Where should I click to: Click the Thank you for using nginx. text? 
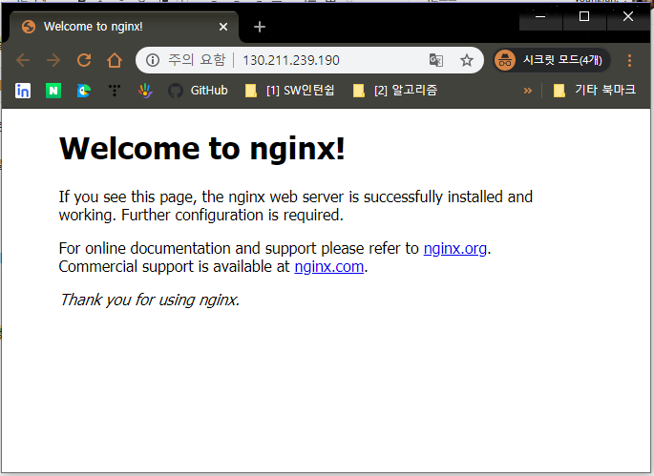[150, 300]
